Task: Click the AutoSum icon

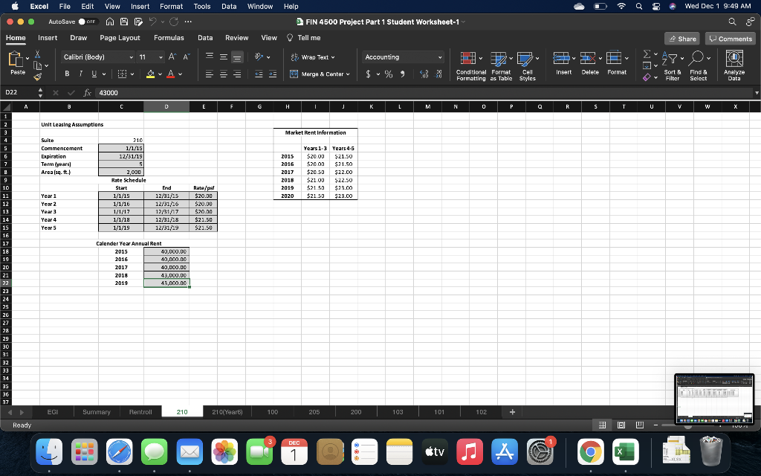Action: (x=647, y=53)
